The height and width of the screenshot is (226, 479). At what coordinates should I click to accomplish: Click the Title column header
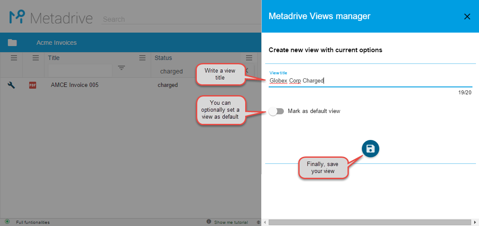54,58
